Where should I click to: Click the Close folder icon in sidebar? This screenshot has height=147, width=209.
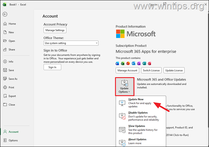coord(5,104)
